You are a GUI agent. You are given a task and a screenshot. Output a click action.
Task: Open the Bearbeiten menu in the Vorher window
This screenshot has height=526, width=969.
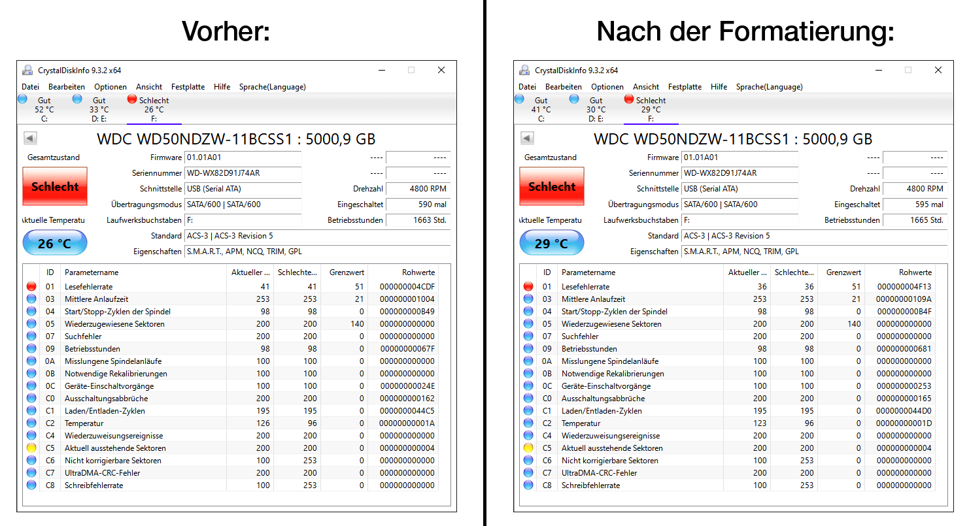67,86
